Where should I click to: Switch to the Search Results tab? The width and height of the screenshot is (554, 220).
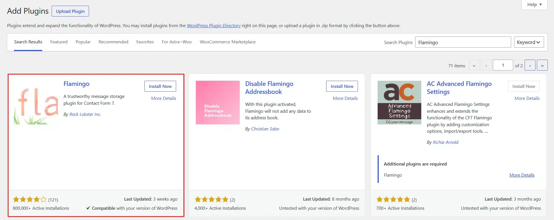point(28,42)
